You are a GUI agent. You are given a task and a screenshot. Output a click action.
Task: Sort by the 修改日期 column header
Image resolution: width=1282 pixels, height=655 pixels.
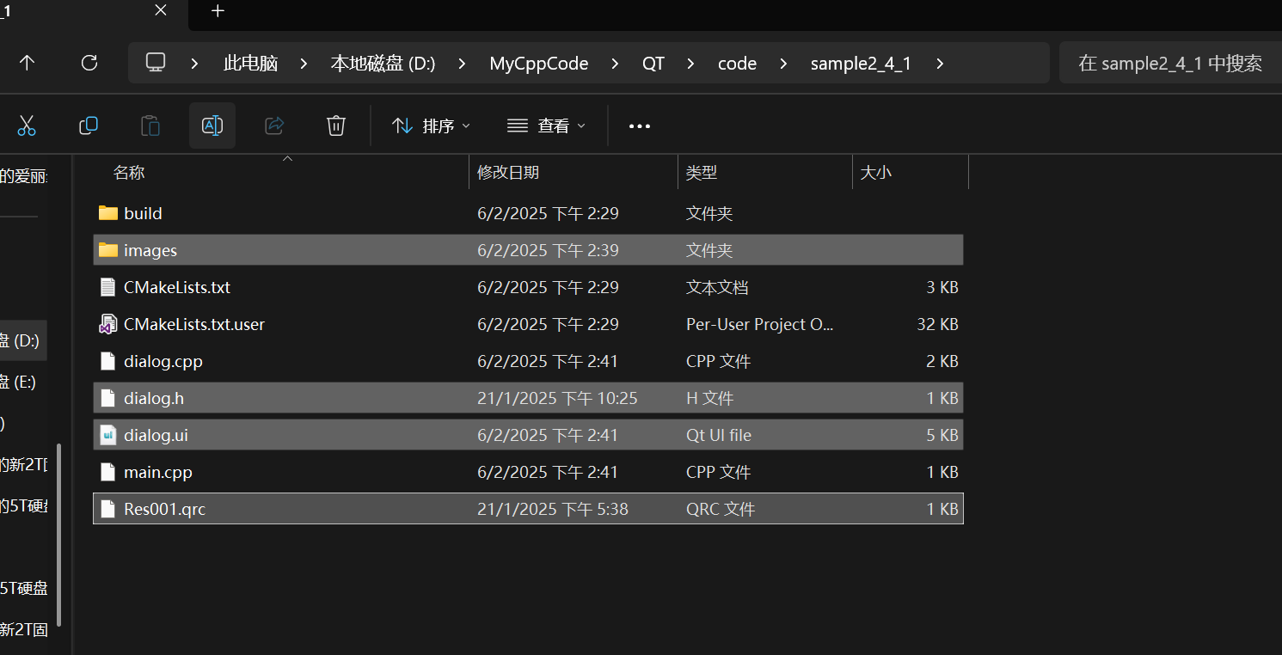point(508,173)
